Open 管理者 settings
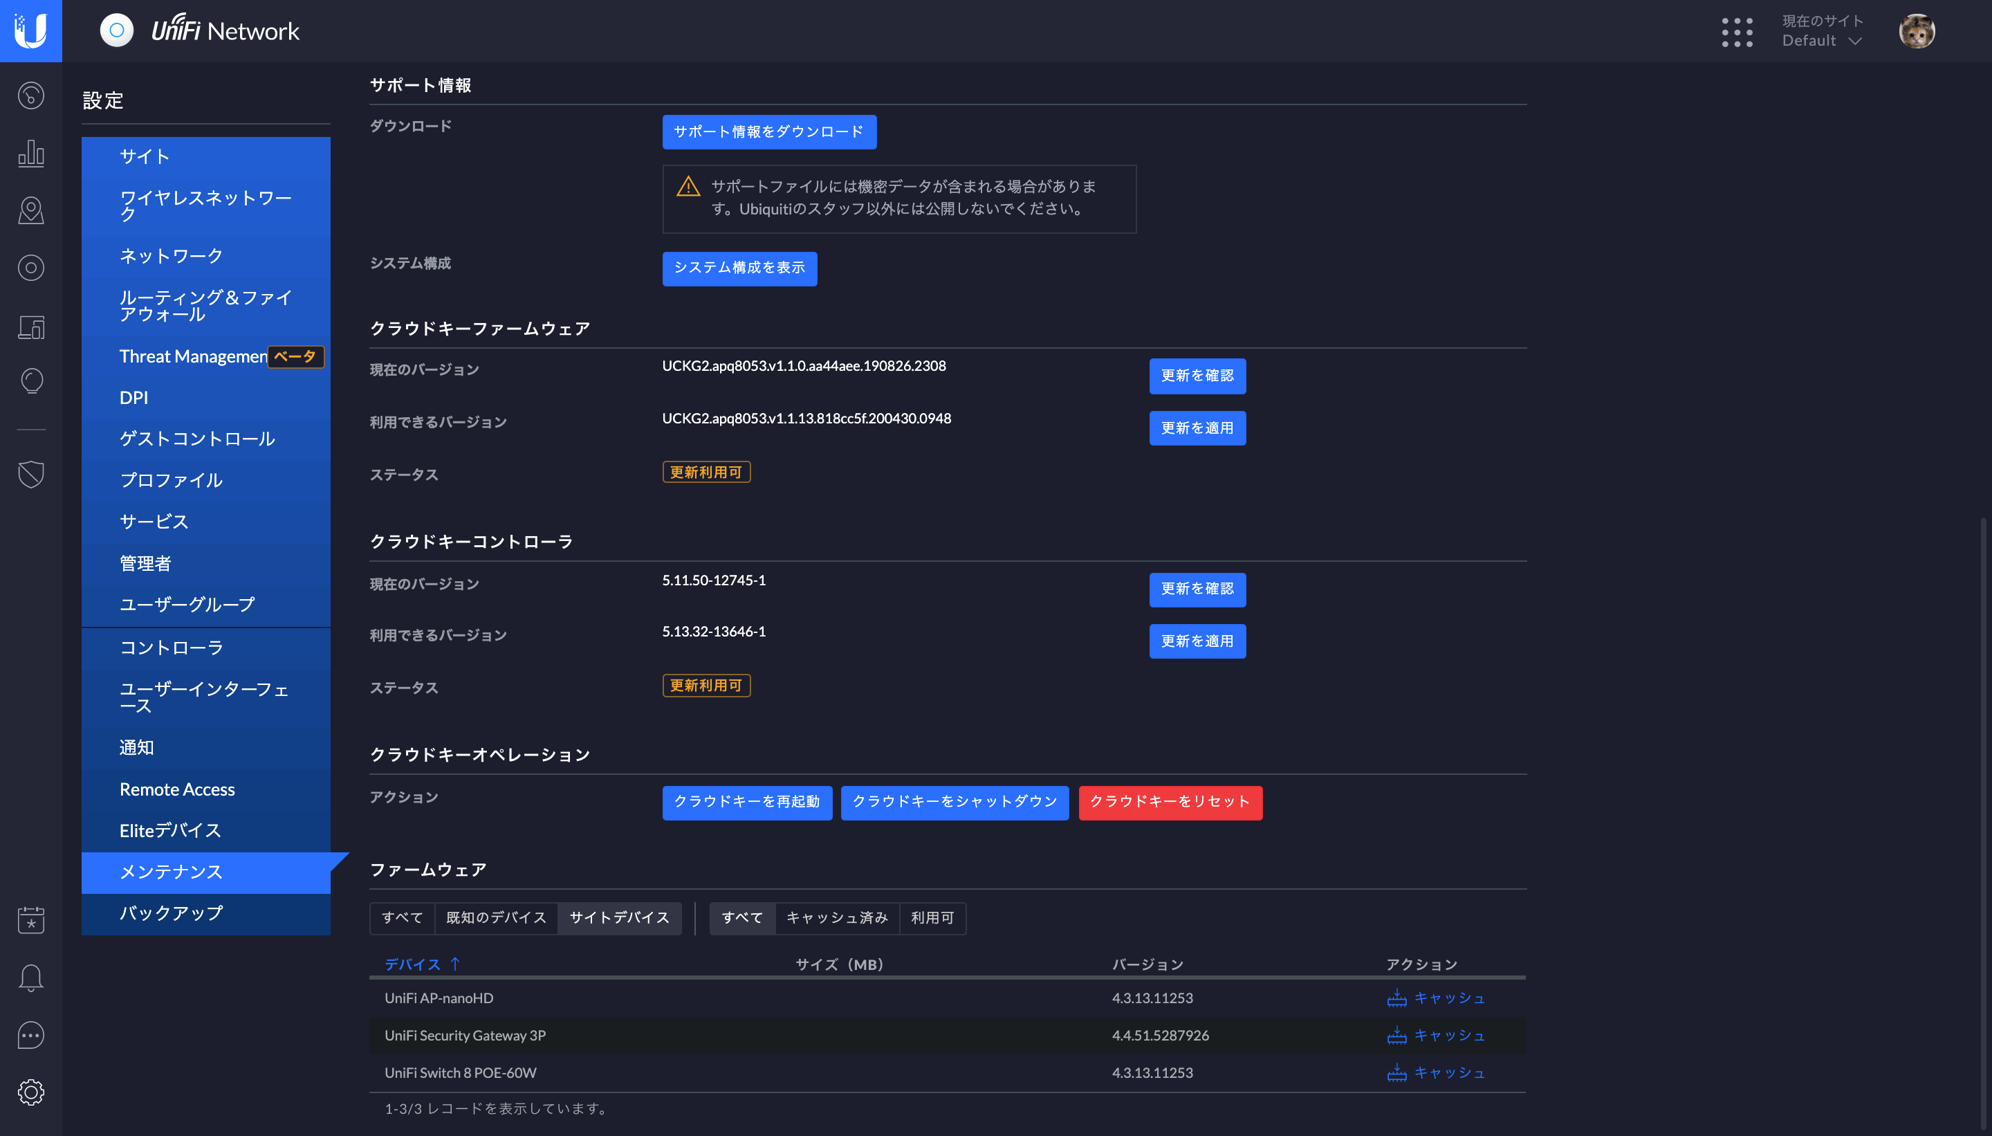The height and width of the screenshot is (1136, 1992). [x=206, y=563]
